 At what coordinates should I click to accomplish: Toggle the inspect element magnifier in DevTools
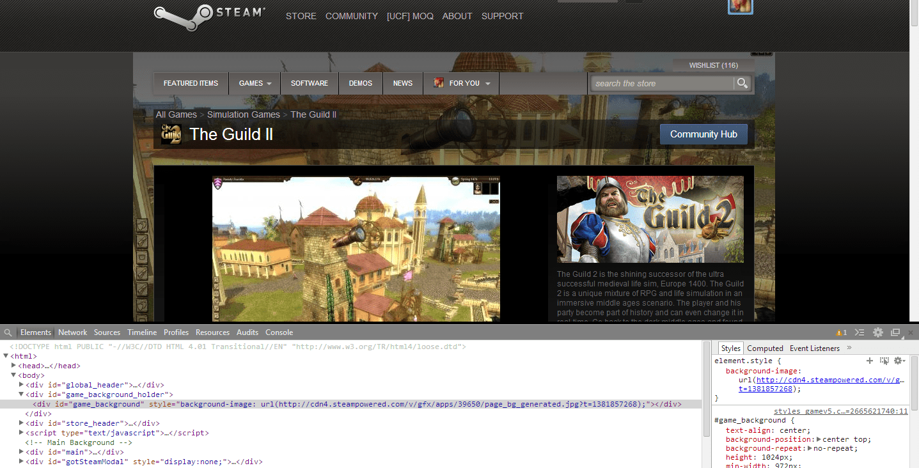tap(8, 332)
